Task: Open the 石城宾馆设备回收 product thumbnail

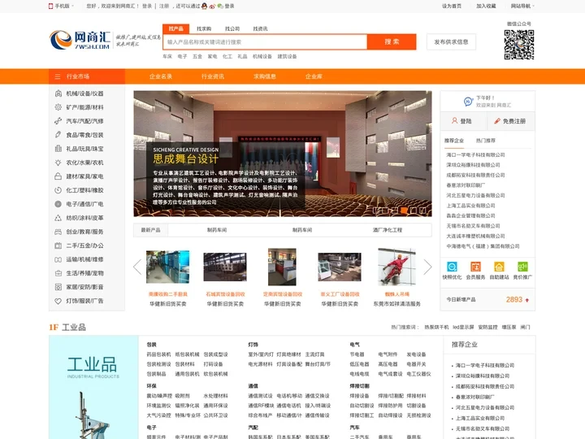Action: click(225, 267)
